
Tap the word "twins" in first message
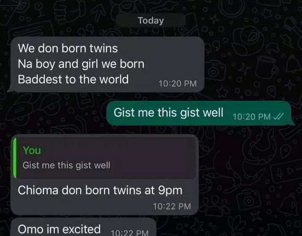[104, 48]
